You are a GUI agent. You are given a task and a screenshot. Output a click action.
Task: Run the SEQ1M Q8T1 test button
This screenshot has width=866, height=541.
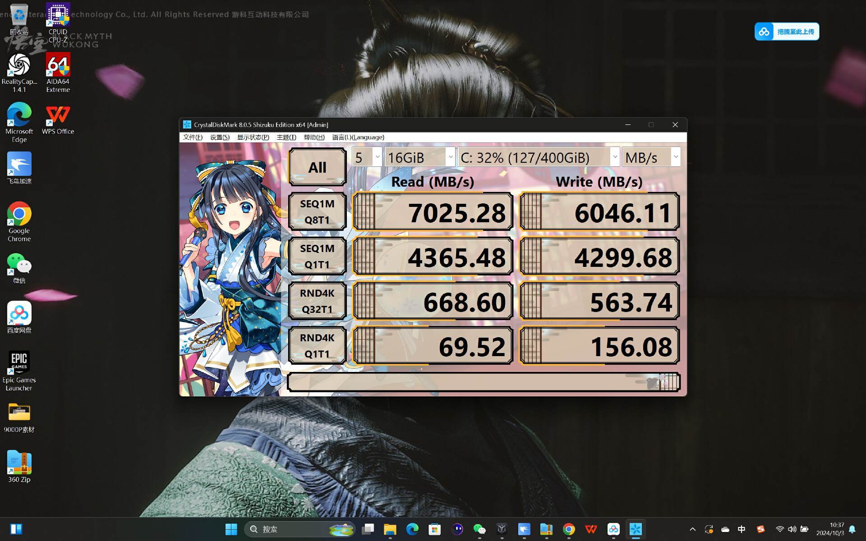(x=317, y=211)
